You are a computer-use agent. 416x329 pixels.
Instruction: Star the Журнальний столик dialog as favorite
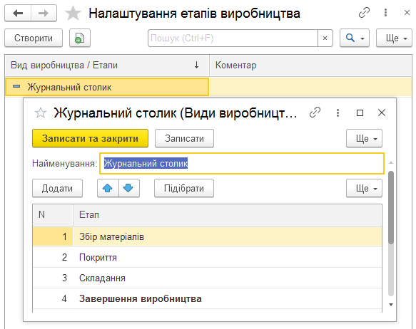click(x=41, y=113)
